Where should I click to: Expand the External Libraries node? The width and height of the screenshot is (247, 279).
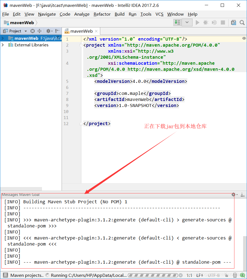pyautogui.click(x=3, y=45)
